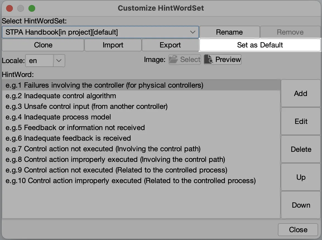The width and height of the screenshot is (322, 240).
Task: Select 'e.g.3 Unsafe control input' row
Action: pos(141,107)
